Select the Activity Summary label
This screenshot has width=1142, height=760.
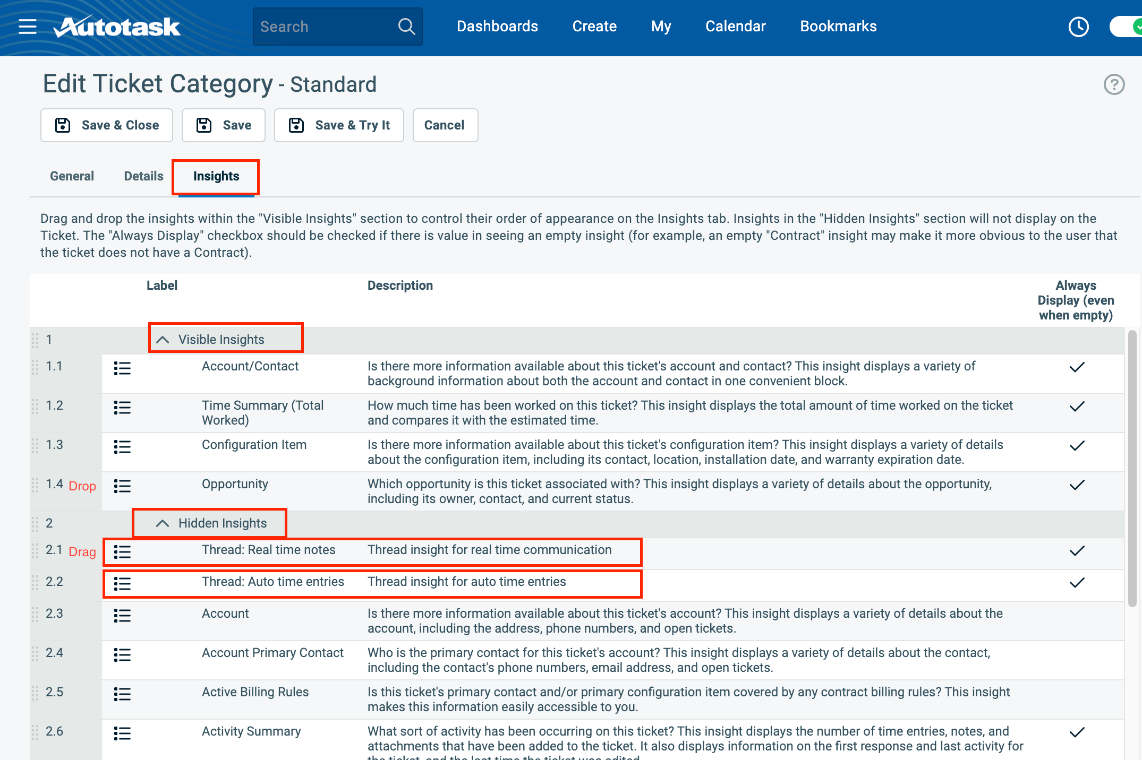(x=251, y=731)
